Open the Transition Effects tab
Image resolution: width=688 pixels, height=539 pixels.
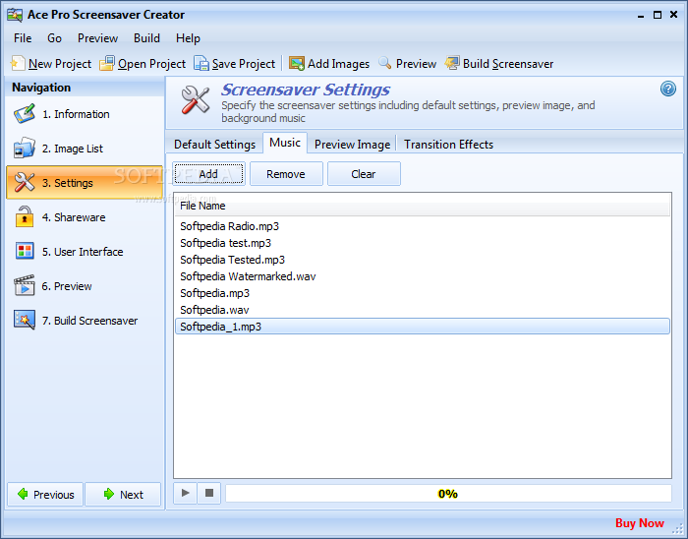[x=448, y=145]
